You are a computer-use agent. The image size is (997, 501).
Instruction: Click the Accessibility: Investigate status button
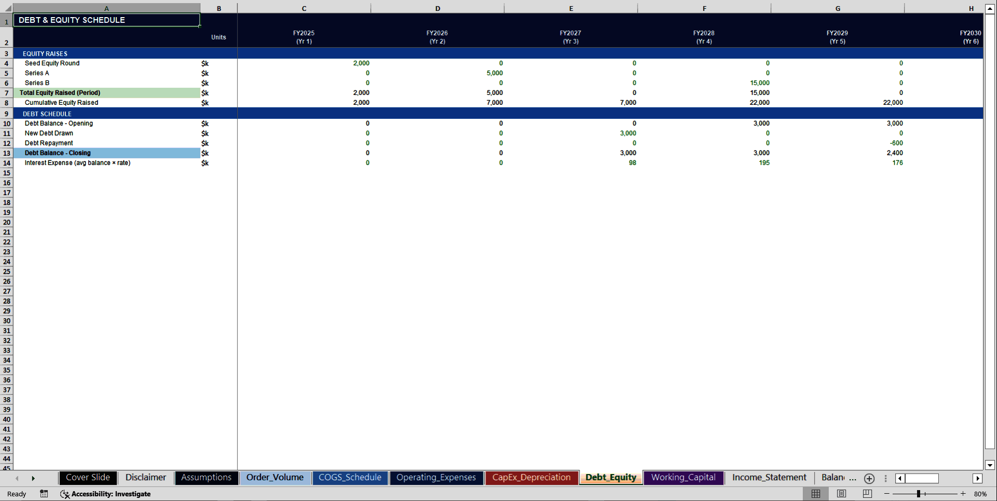106,494
